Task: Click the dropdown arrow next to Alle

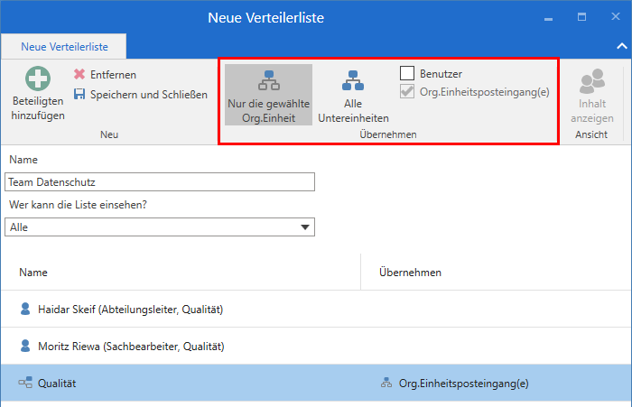Action: point(305,227)
